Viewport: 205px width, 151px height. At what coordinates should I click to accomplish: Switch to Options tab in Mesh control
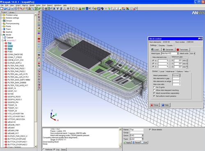click(180, 71)
